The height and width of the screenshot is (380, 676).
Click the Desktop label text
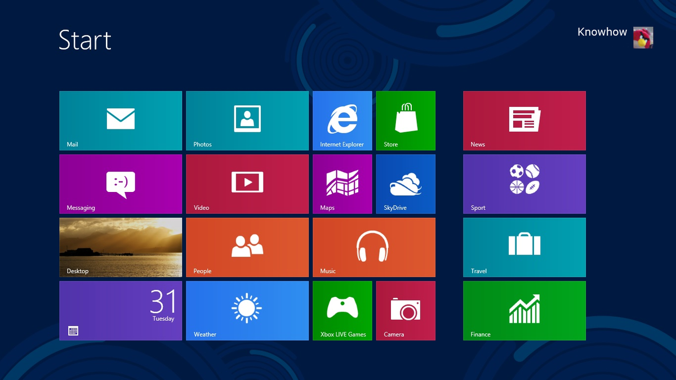78,271
